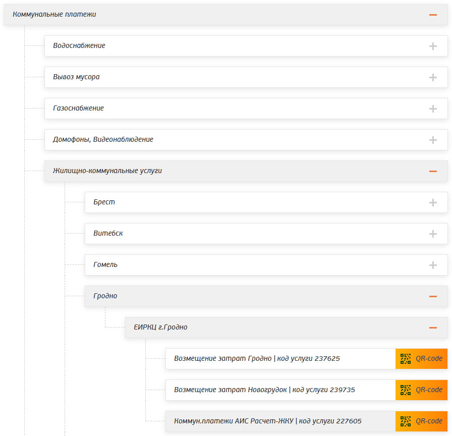This screenshot has width=452, height=436.
Task: Expand Водоснабжение using its plus icon
Action: click(433, 46)
